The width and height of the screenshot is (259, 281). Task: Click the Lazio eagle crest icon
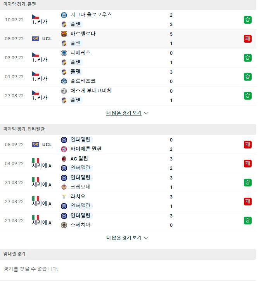(x=64, y=197)
